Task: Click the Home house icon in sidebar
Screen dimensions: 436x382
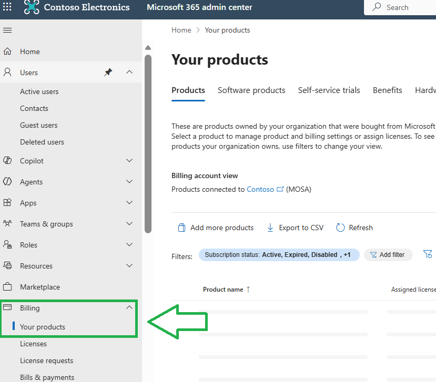Action: [7, 51]
